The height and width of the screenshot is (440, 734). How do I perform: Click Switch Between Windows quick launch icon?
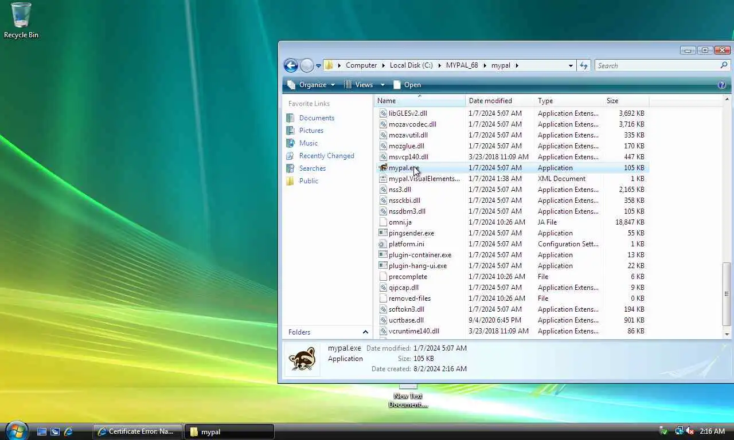(x=55, y=431)
